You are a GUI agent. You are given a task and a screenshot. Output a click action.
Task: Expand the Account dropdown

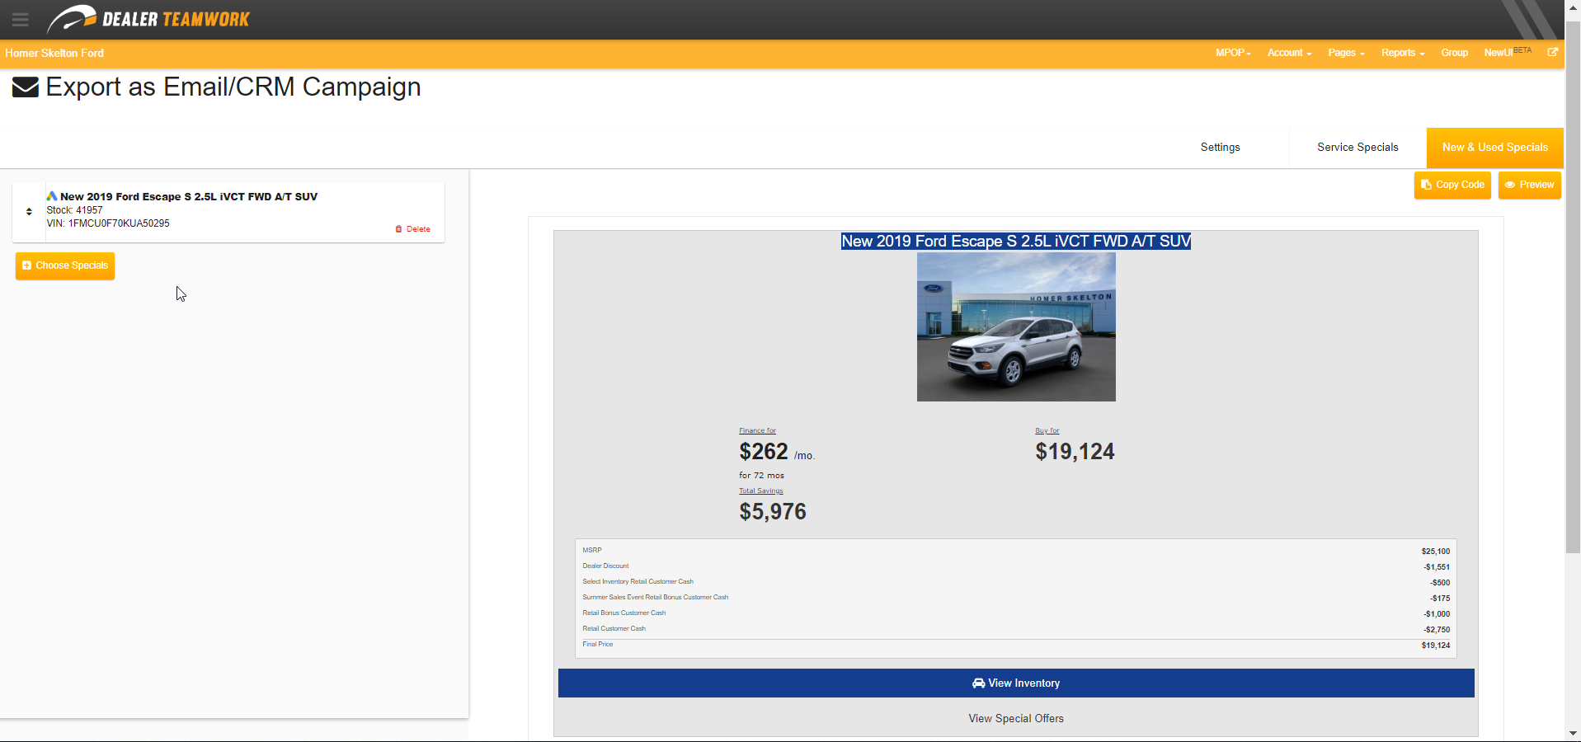point(1288,53)
